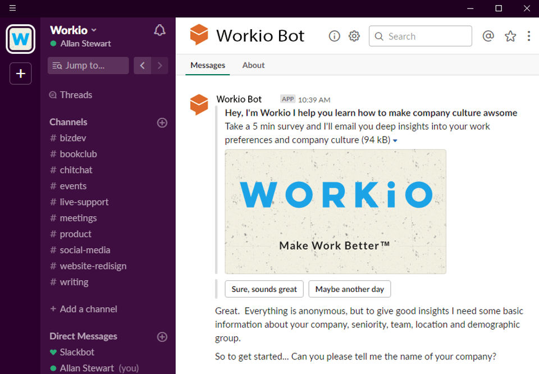This screenshot has width=539, height=374.
Task: Click Add a channel link
Action: click(x=84, y=309)
